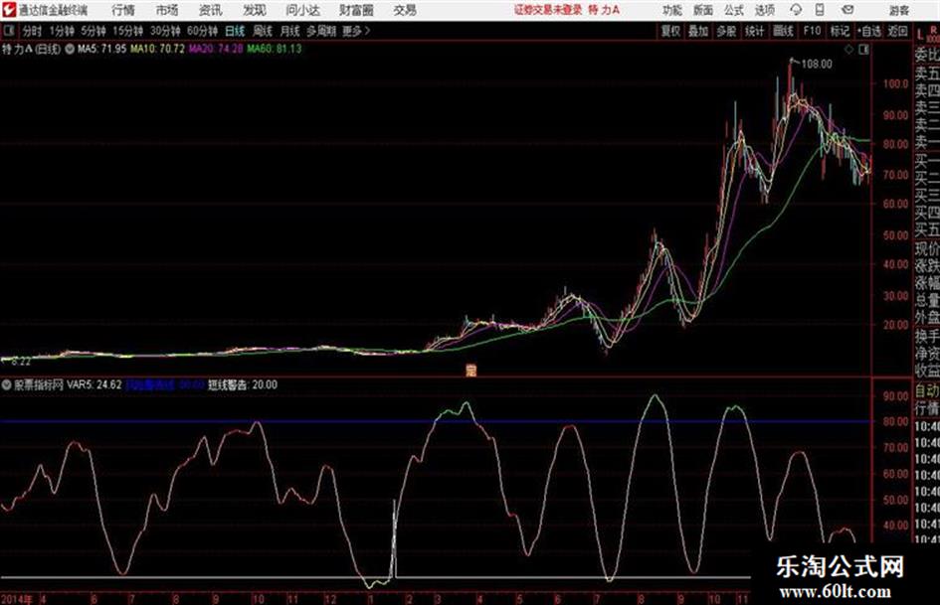
Task: Click the VAR5: 24.62 indicator value
Action: pos(94,385)
